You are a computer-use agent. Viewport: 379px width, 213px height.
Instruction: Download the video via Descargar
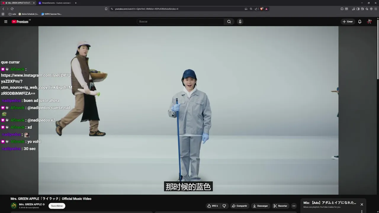click(261, 206)
